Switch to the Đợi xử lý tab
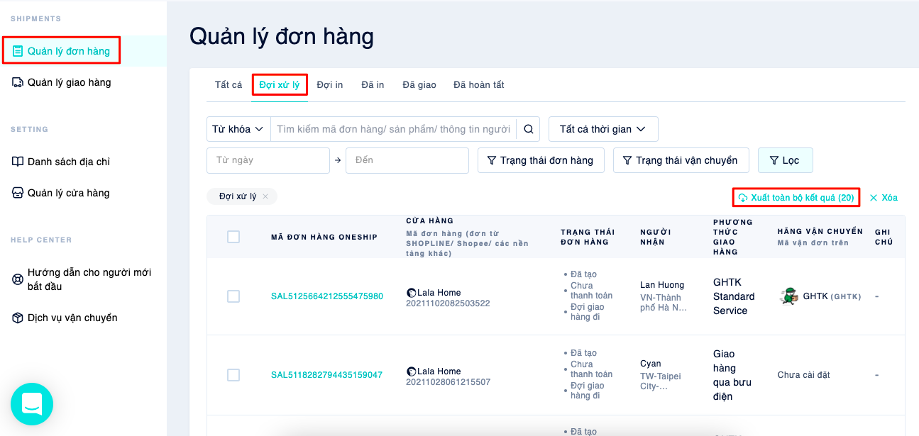Viewport: 919px width, 436px height. click(280, 85)
